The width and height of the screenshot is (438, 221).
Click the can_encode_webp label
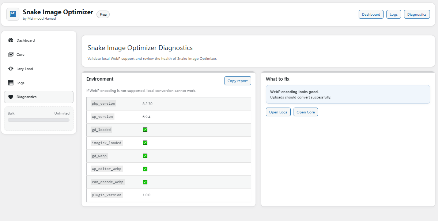[107, 182]
